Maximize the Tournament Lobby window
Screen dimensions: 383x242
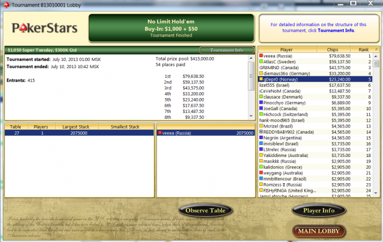click(353, 3)
